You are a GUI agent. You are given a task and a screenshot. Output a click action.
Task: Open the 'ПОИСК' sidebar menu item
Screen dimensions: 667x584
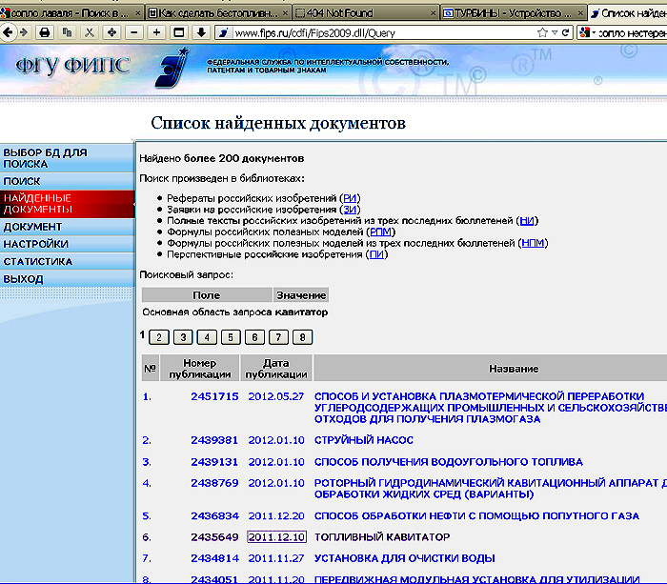coord(68,181)
